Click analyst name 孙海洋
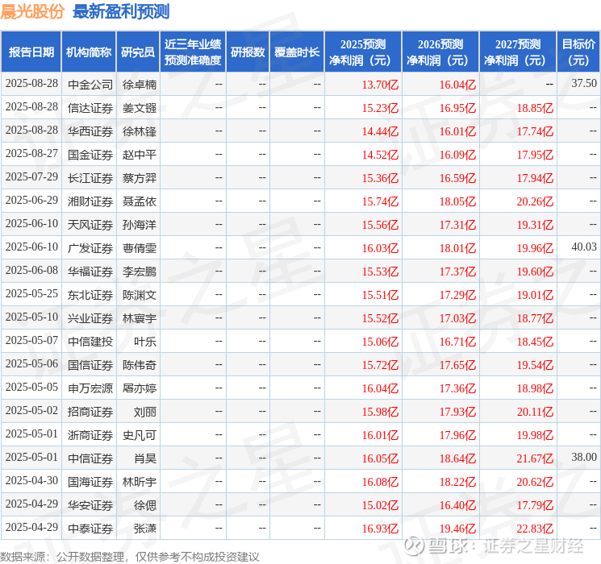Image resolution: width=601 pixels, height=564 pixels. pos(139,225)
